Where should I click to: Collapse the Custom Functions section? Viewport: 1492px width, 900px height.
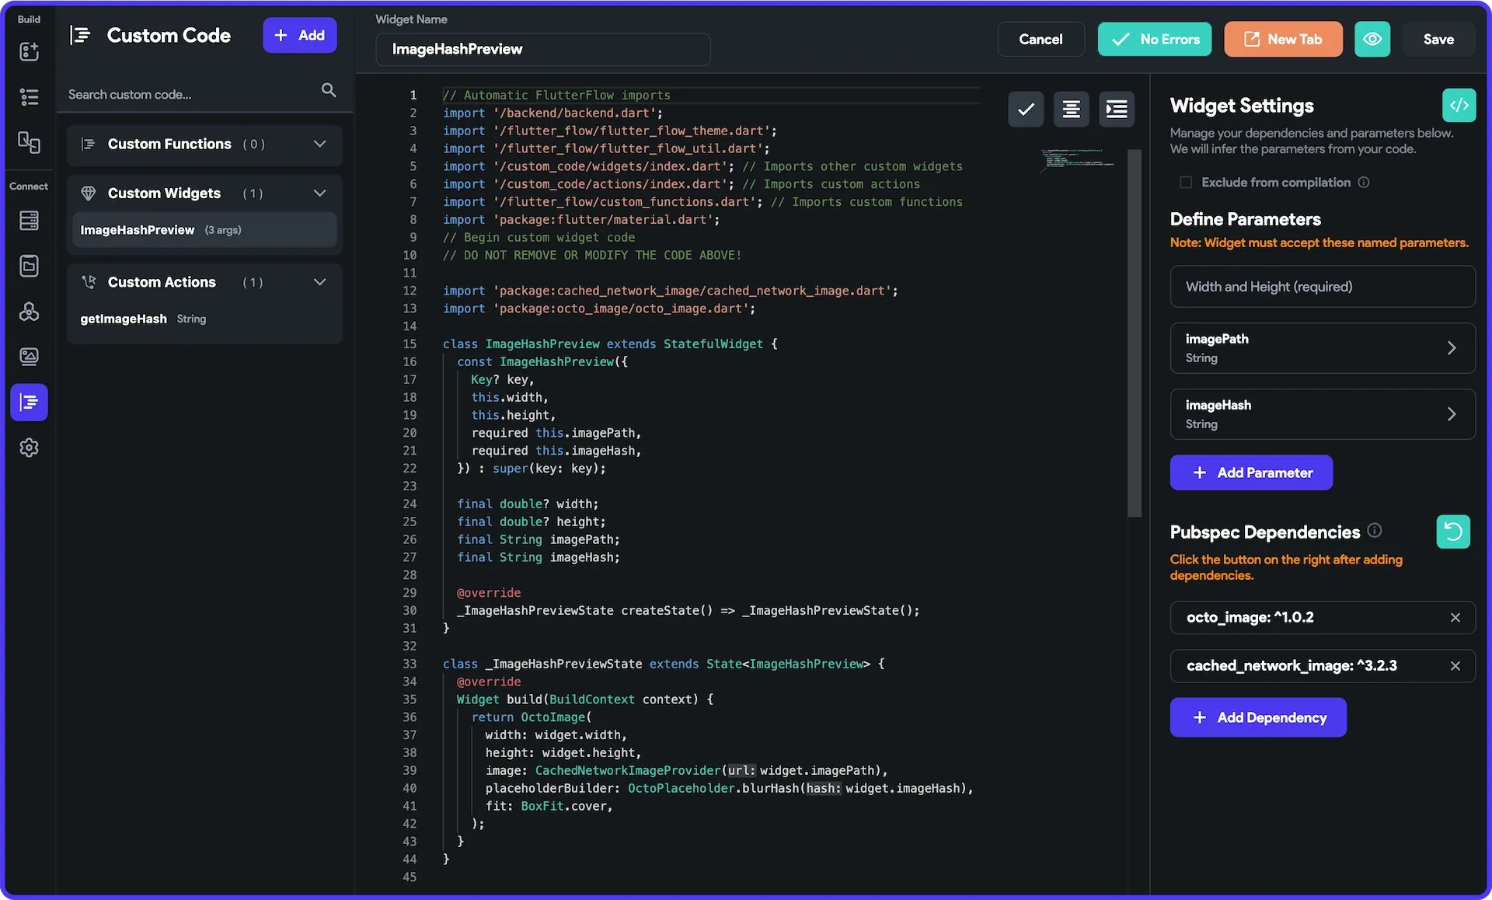319,144
